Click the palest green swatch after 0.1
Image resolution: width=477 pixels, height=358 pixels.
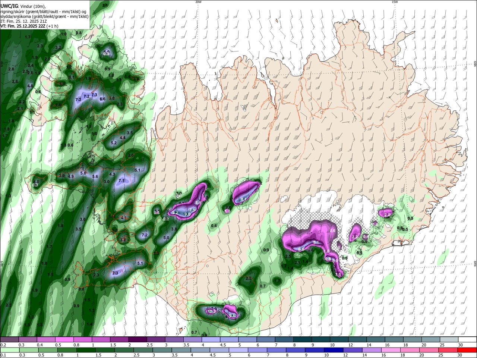click(x=9, y=350)
